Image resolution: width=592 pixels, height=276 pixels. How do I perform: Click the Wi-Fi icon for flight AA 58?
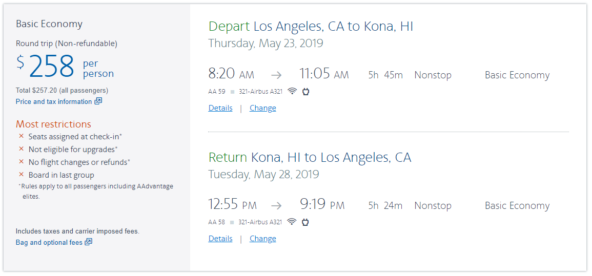click(x=292, y=222)
